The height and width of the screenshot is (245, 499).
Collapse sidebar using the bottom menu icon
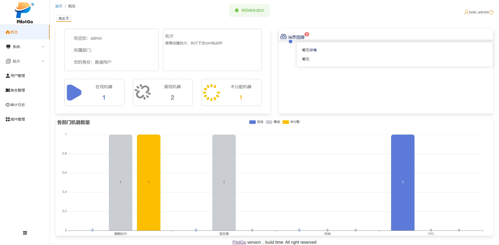click(x=25, y=233)
